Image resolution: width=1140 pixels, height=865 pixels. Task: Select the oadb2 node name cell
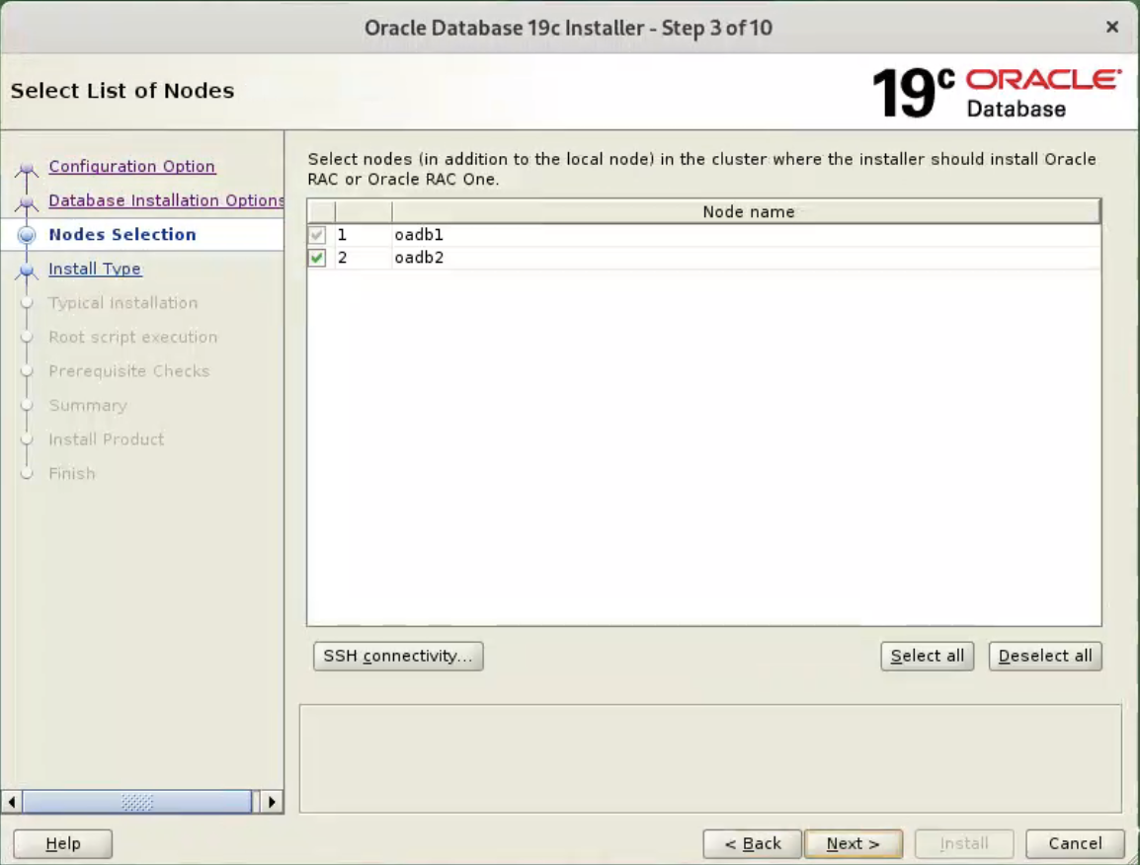coord(747,258)
